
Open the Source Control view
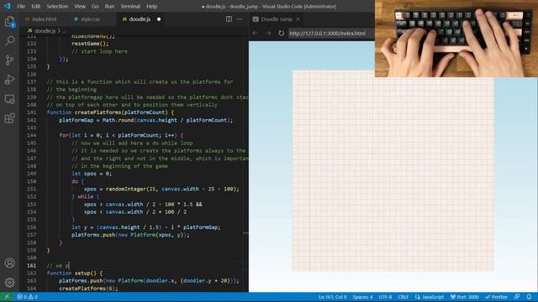pos(9,60)
